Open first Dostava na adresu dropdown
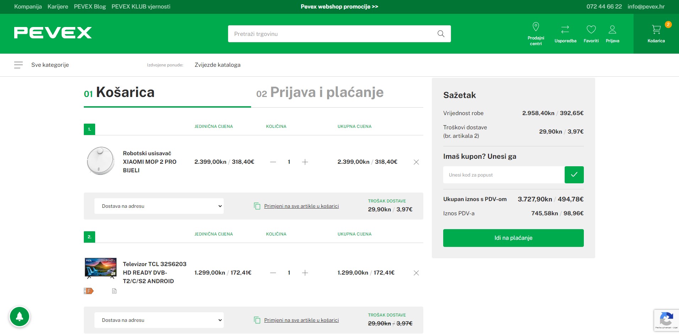Viewport: 679px width, 335px height. 159,206
